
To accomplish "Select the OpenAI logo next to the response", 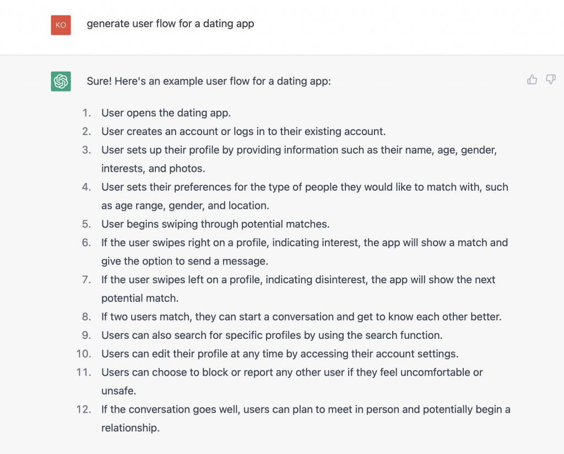I will 61,80.
